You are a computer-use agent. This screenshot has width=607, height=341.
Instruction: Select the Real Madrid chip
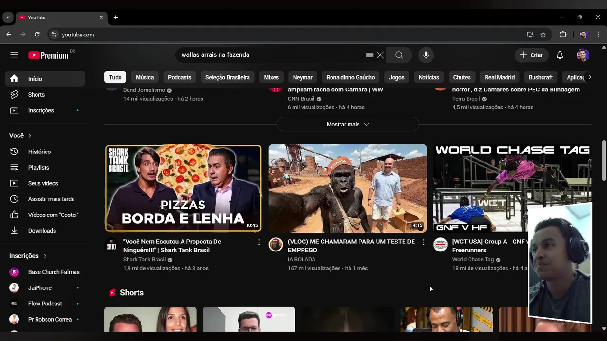500,77
